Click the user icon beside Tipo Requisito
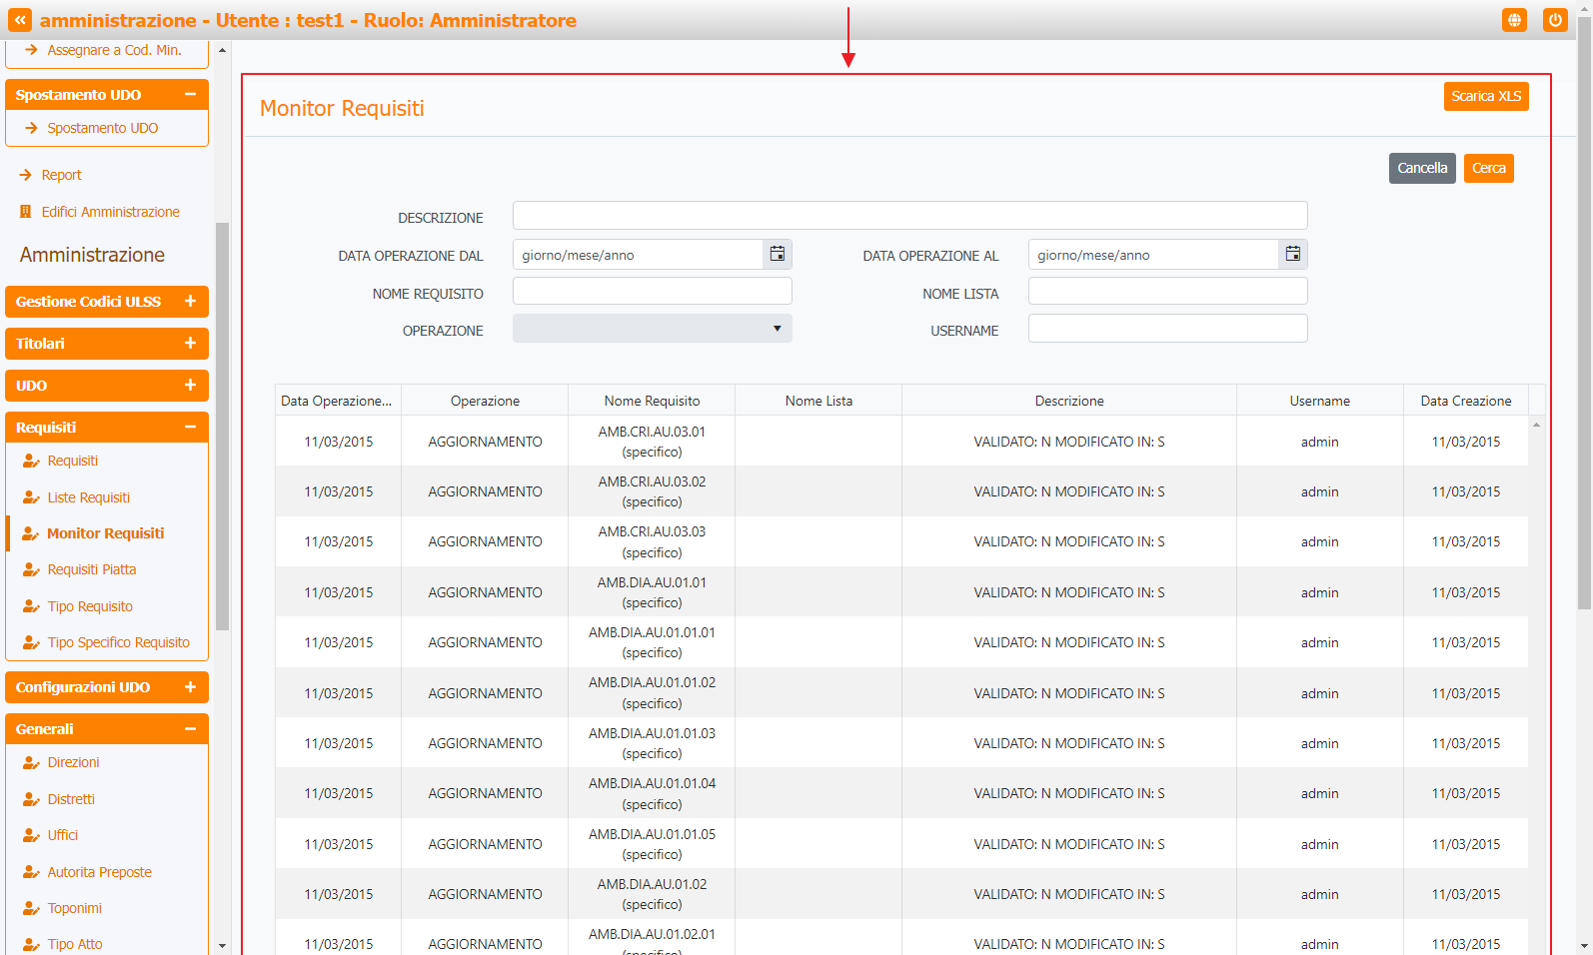 pos(31,606)
